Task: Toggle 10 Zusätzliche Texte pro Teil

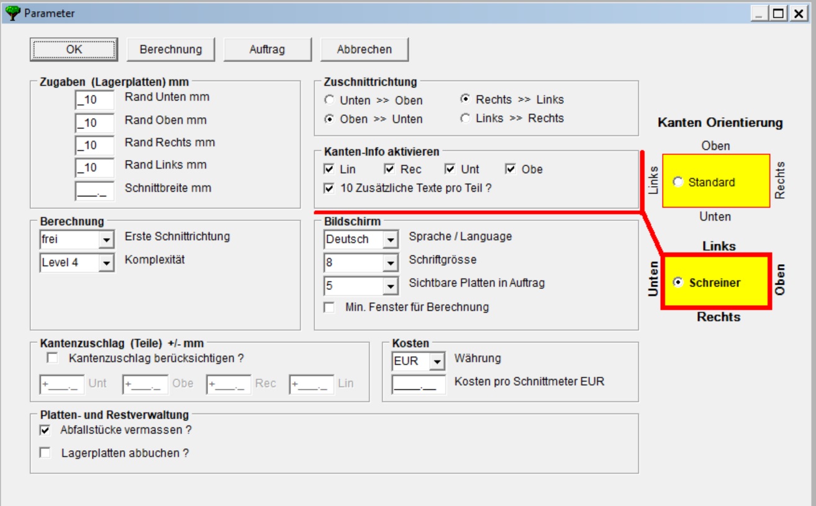Action: (329, 188)
